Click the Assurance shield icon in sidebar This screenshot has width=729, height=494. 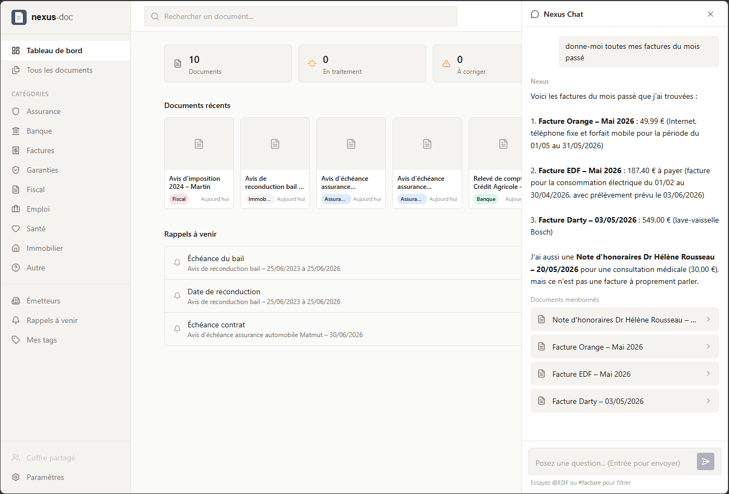point(16,111)
